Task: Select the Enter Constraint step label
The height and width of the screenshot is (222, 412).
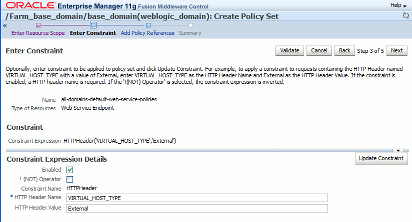Action: [x=93, y=33]
